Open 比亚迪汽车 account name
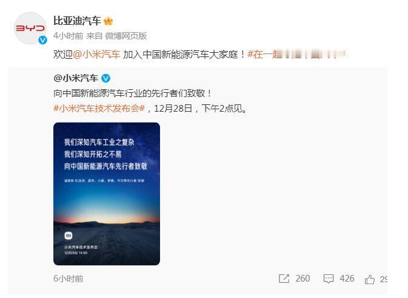 click(77, 21)
